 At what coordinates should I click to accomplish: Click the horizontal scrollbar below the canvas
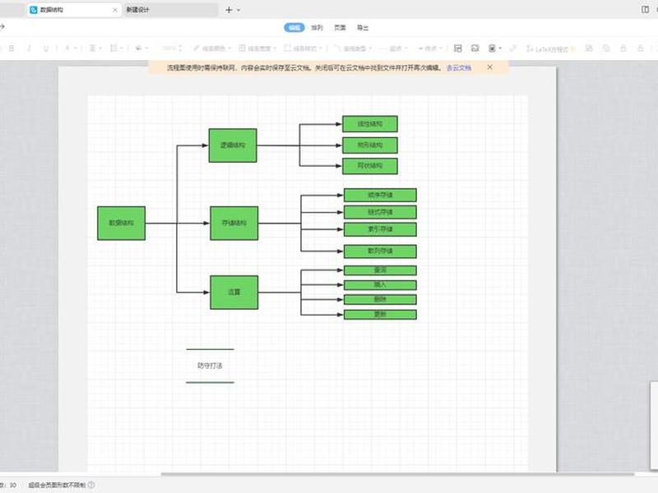pyautogui.click(x=397, y=474)
